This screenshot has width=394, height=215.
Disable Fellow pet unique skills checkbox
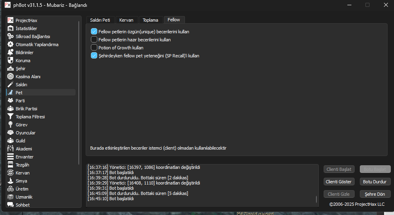[94, 32]
